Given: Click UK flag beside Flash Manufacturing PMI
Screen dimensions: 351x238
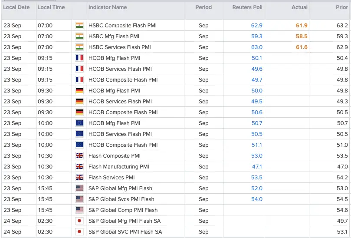Looking at the screenshot, I should pos(79,167).
